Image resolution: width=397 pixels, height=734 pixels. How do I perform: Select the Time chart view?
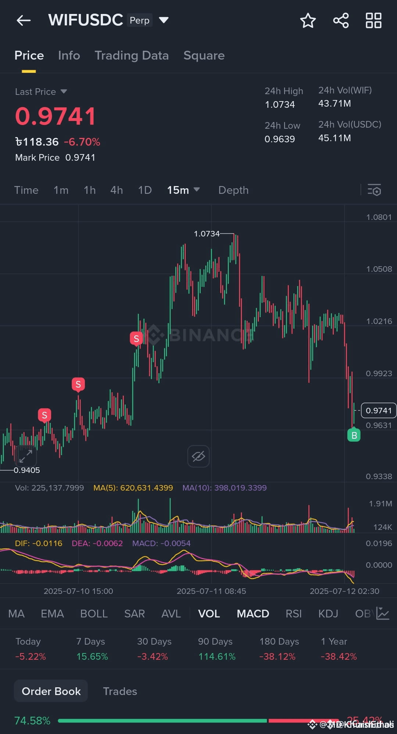[26, 190]
